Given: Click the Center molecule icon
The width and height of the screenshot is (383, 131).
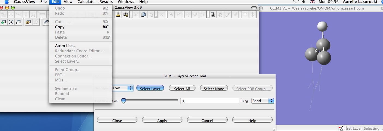Looking at the screenshot, I should [x=11, y=22].
